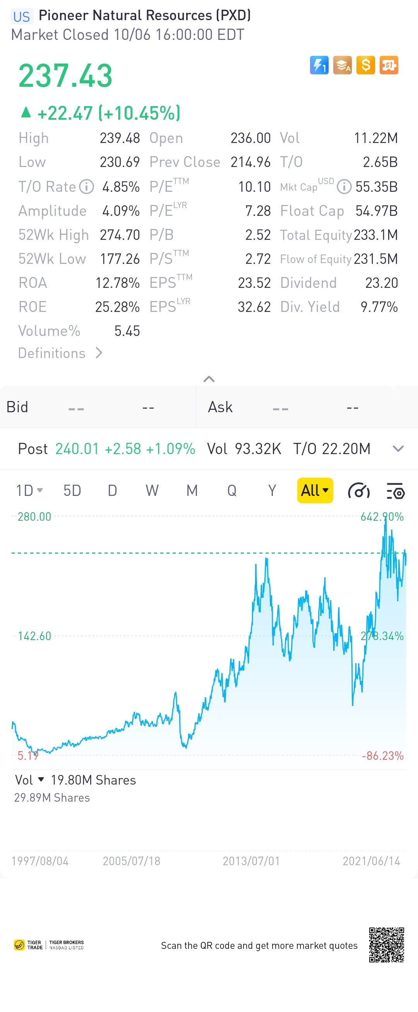Tap the brown stacked layers icon
The width and height of the screenshot is (418, 1012).
coord(342,65)
